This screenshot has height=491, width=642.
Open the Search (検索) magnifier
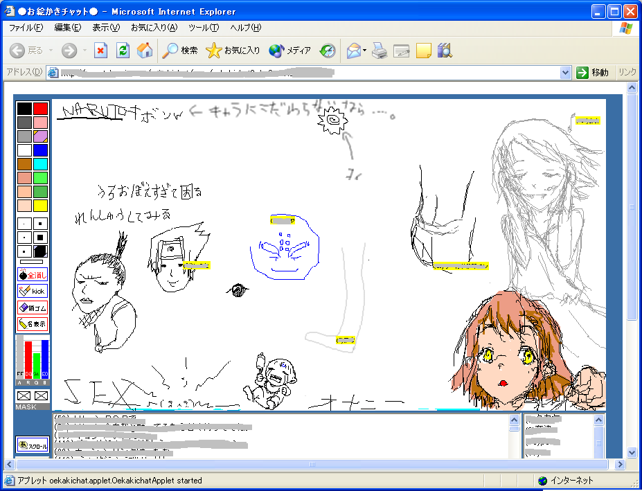point(179,51)
